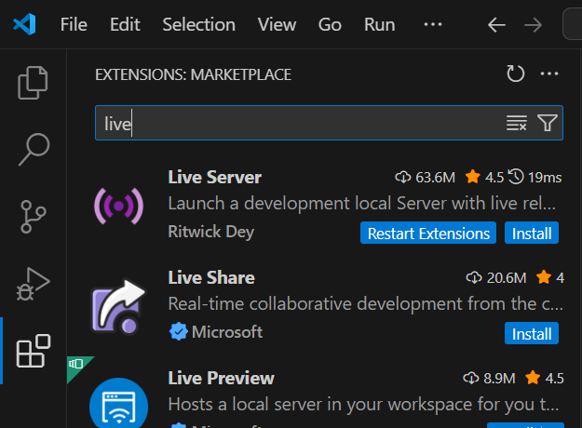The width and height of the screenshot is (582, 428).
Task: Click Live Server 4.5 star rating
Action: [x=484, y=177]
